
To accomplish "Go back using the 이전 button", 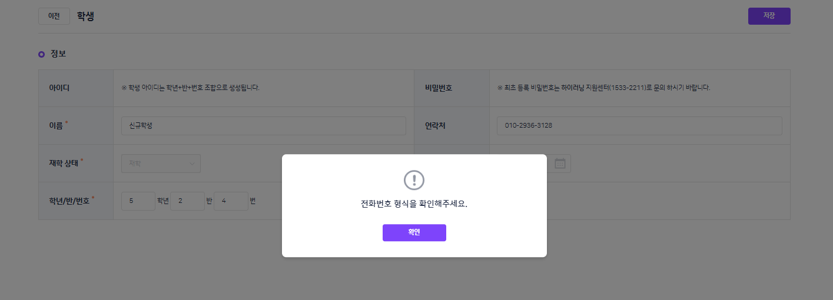I will point(54,16).
